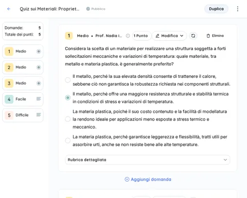This screenshot has width=247, height=198.
Task: Go back using the left arrow icon
Action: pyautogui.click(x=9, y=9)
